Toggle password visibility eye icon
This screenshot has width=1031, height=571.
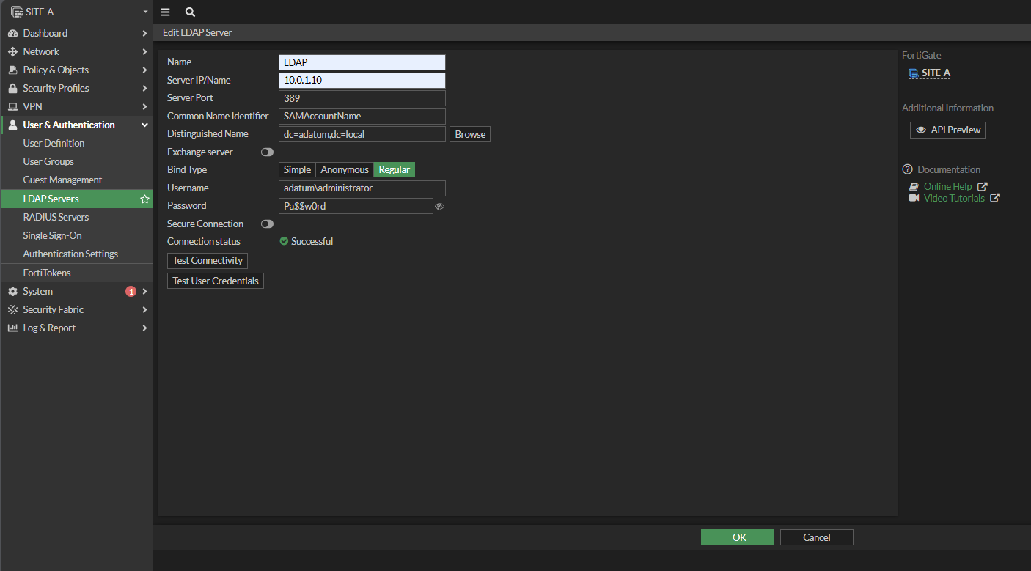pyautogui.click(x=439, y=207)
